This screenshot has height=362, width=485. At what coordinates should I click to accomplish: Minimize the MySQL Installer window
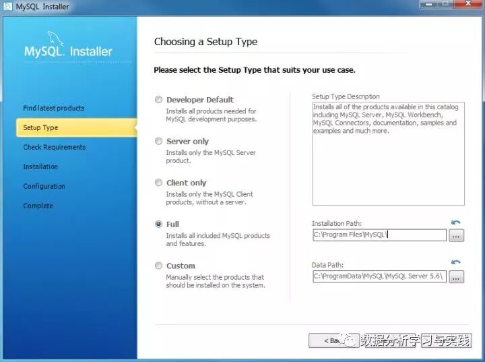pyautogui.click(x=428, y=4)
